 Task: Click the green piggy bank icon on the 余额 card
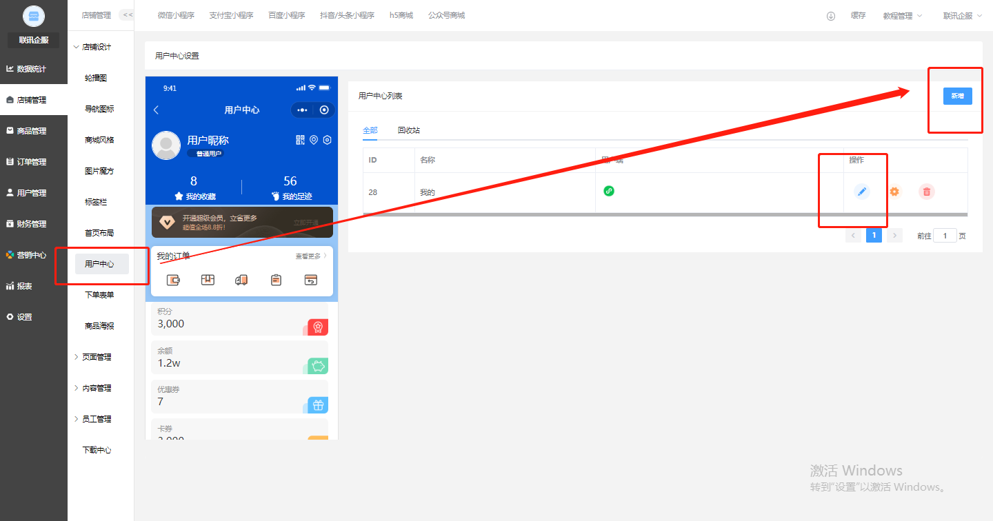318,366
